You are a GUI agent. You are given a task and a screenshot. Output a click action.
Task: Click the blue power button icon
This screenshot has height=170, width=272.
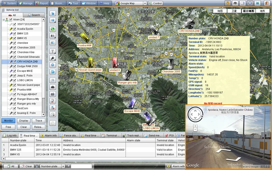(x=53, y=65)
